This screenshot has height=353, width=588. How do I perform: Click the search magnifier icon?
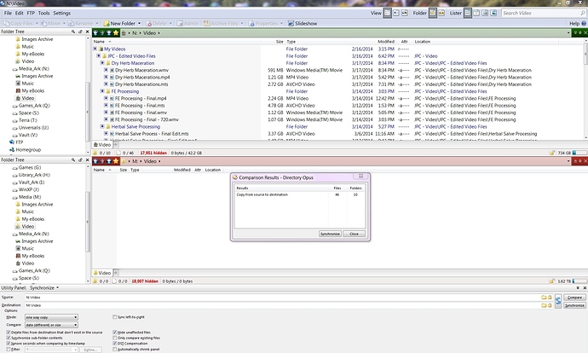(583, 13)
